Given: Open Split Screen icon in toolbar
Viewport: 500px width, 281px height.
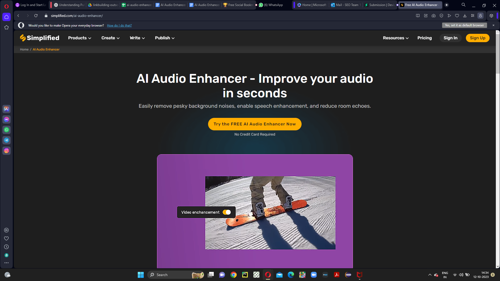Looking at the screenshot, I should tap(418, 16).
